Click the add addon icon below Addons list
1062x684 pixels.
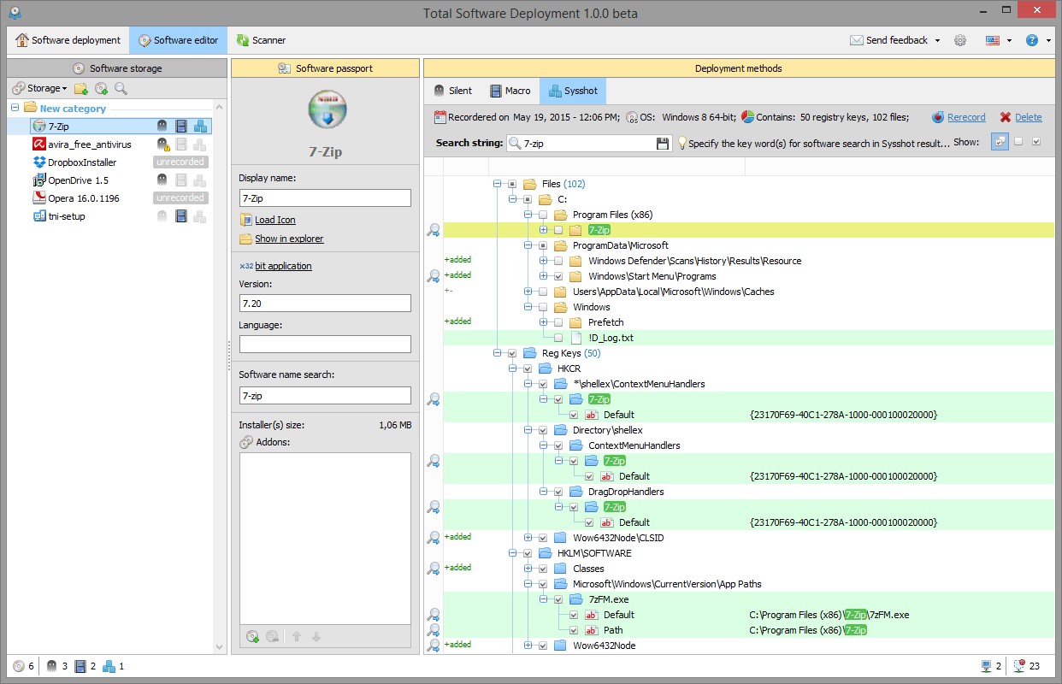[x=252, y=636]
